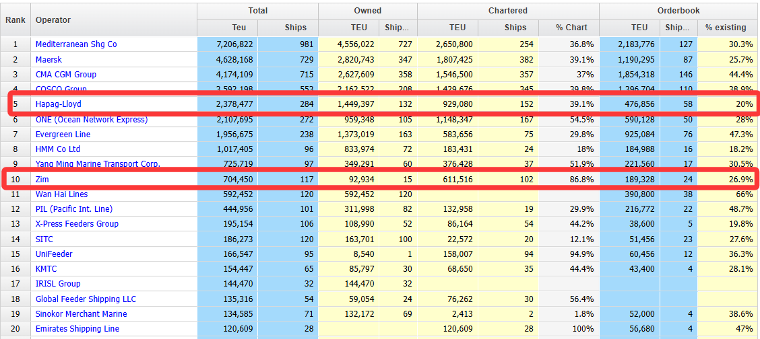
Task: Sort by Total Teu column header
Action: click(x=227, y=28)
